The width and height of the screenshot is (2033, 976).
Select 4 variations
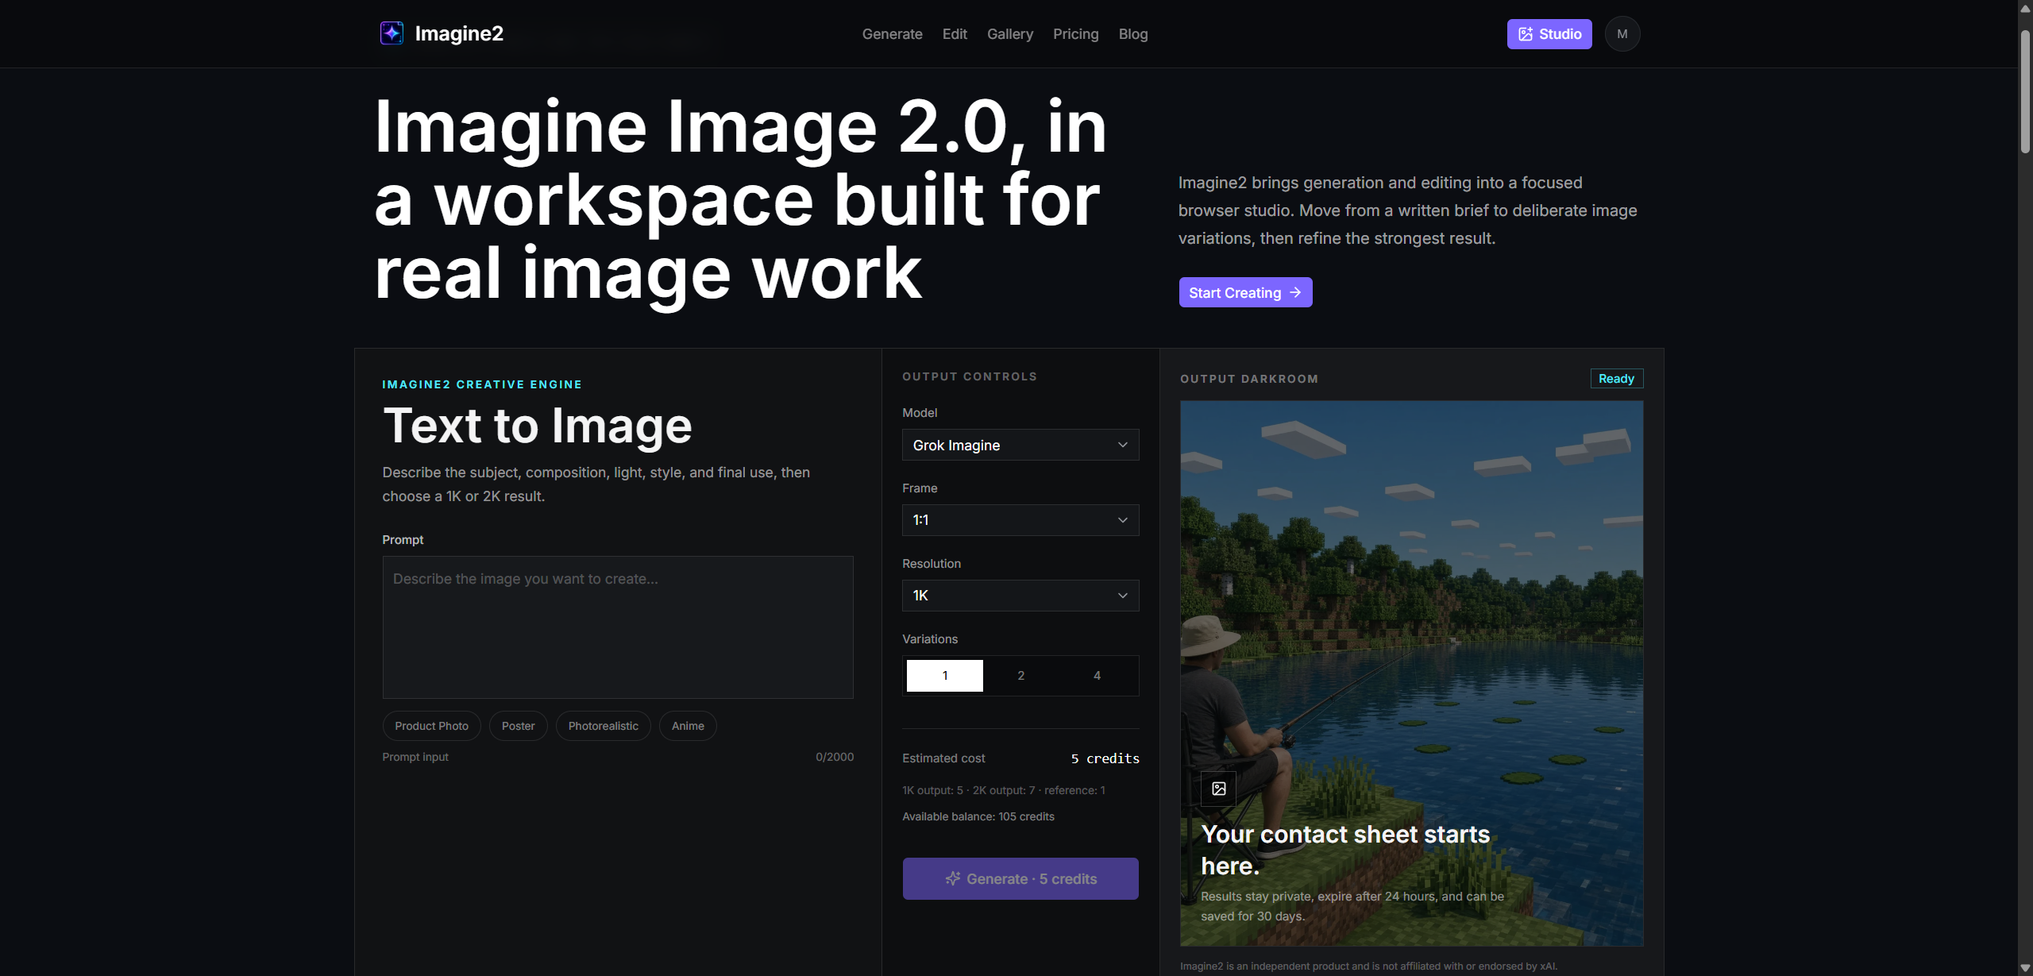click(1097, 676)
